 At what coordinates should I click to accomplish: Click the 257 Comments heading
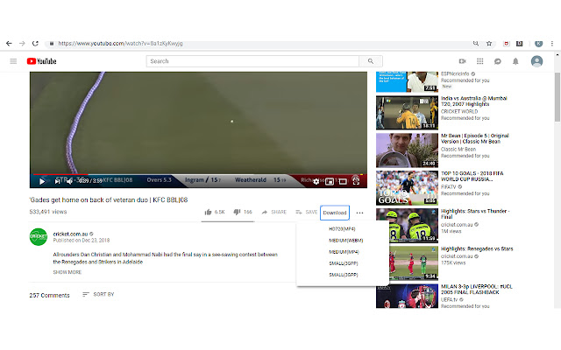(49, 296)
